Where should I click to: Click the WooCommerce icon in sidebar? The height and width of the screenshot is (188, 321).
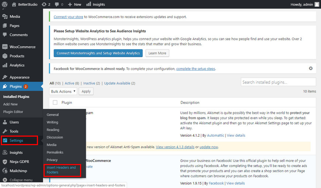tap(5, 47)
